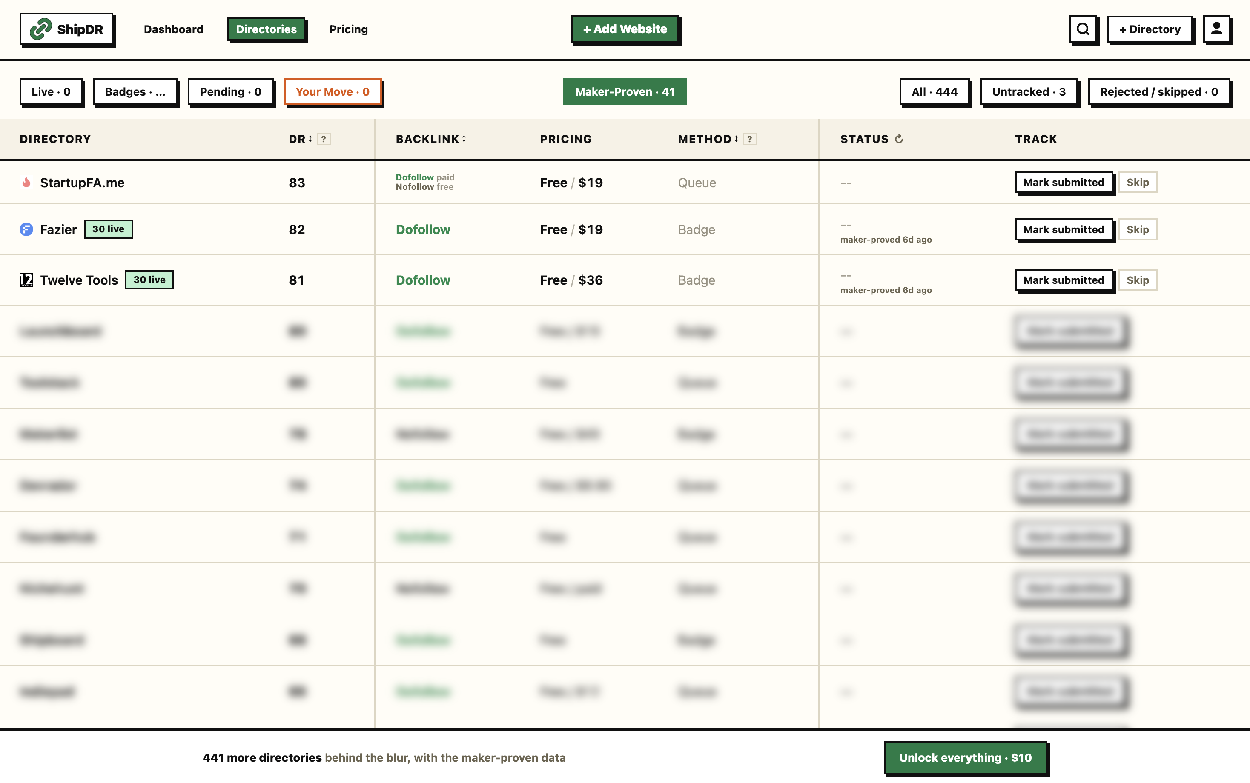Click Fazier's 30 live badge
The image size is (1250, 783).
tap(108, 229)
